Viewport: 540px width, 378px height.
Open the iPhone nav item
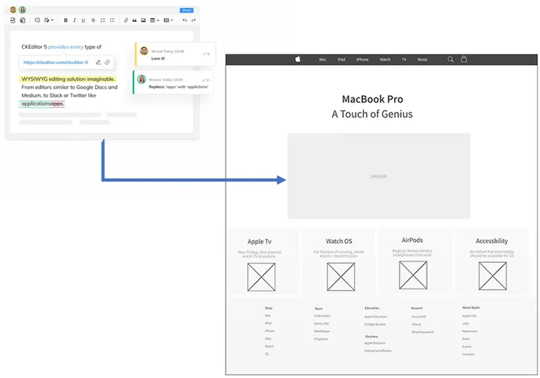pyautogui.click(x=362, y=60)
